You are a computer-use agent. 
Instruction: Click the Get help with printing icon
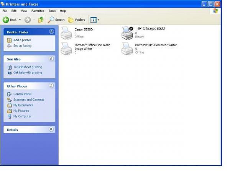pyautogui.click(x=10, y=73)
